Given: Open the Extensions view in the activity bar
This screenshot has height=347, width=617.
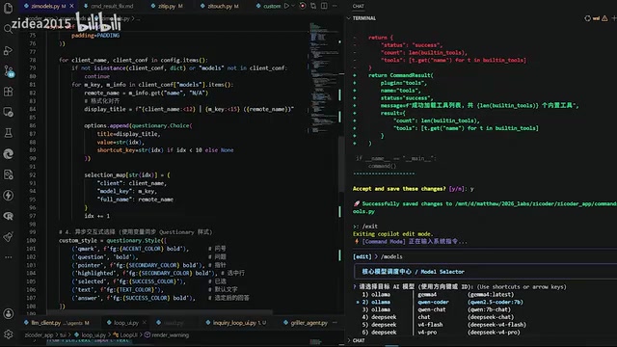Looking at the screenshot, I should pyautogui.click(x=9, y=92).
